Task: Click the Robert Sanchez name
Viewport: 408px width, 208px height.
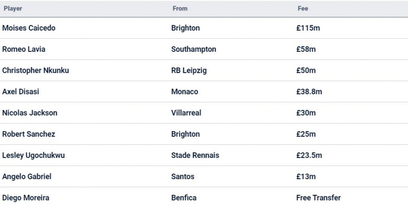Action: click(x=29, y=134)
